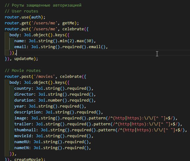Click the thumbnail pattern validation line
190x161 pixels.
(100, 130)
